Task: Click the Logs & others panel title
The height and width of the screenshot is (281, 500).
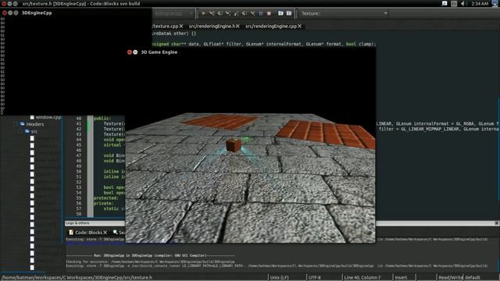Action: [x=77, y=223]
